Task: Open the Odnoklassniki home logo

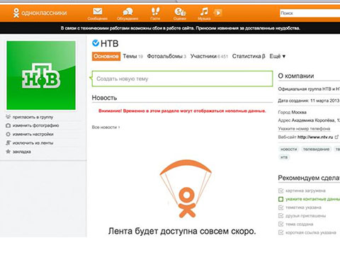Action: pyautogui.click(x=40, y=13)
